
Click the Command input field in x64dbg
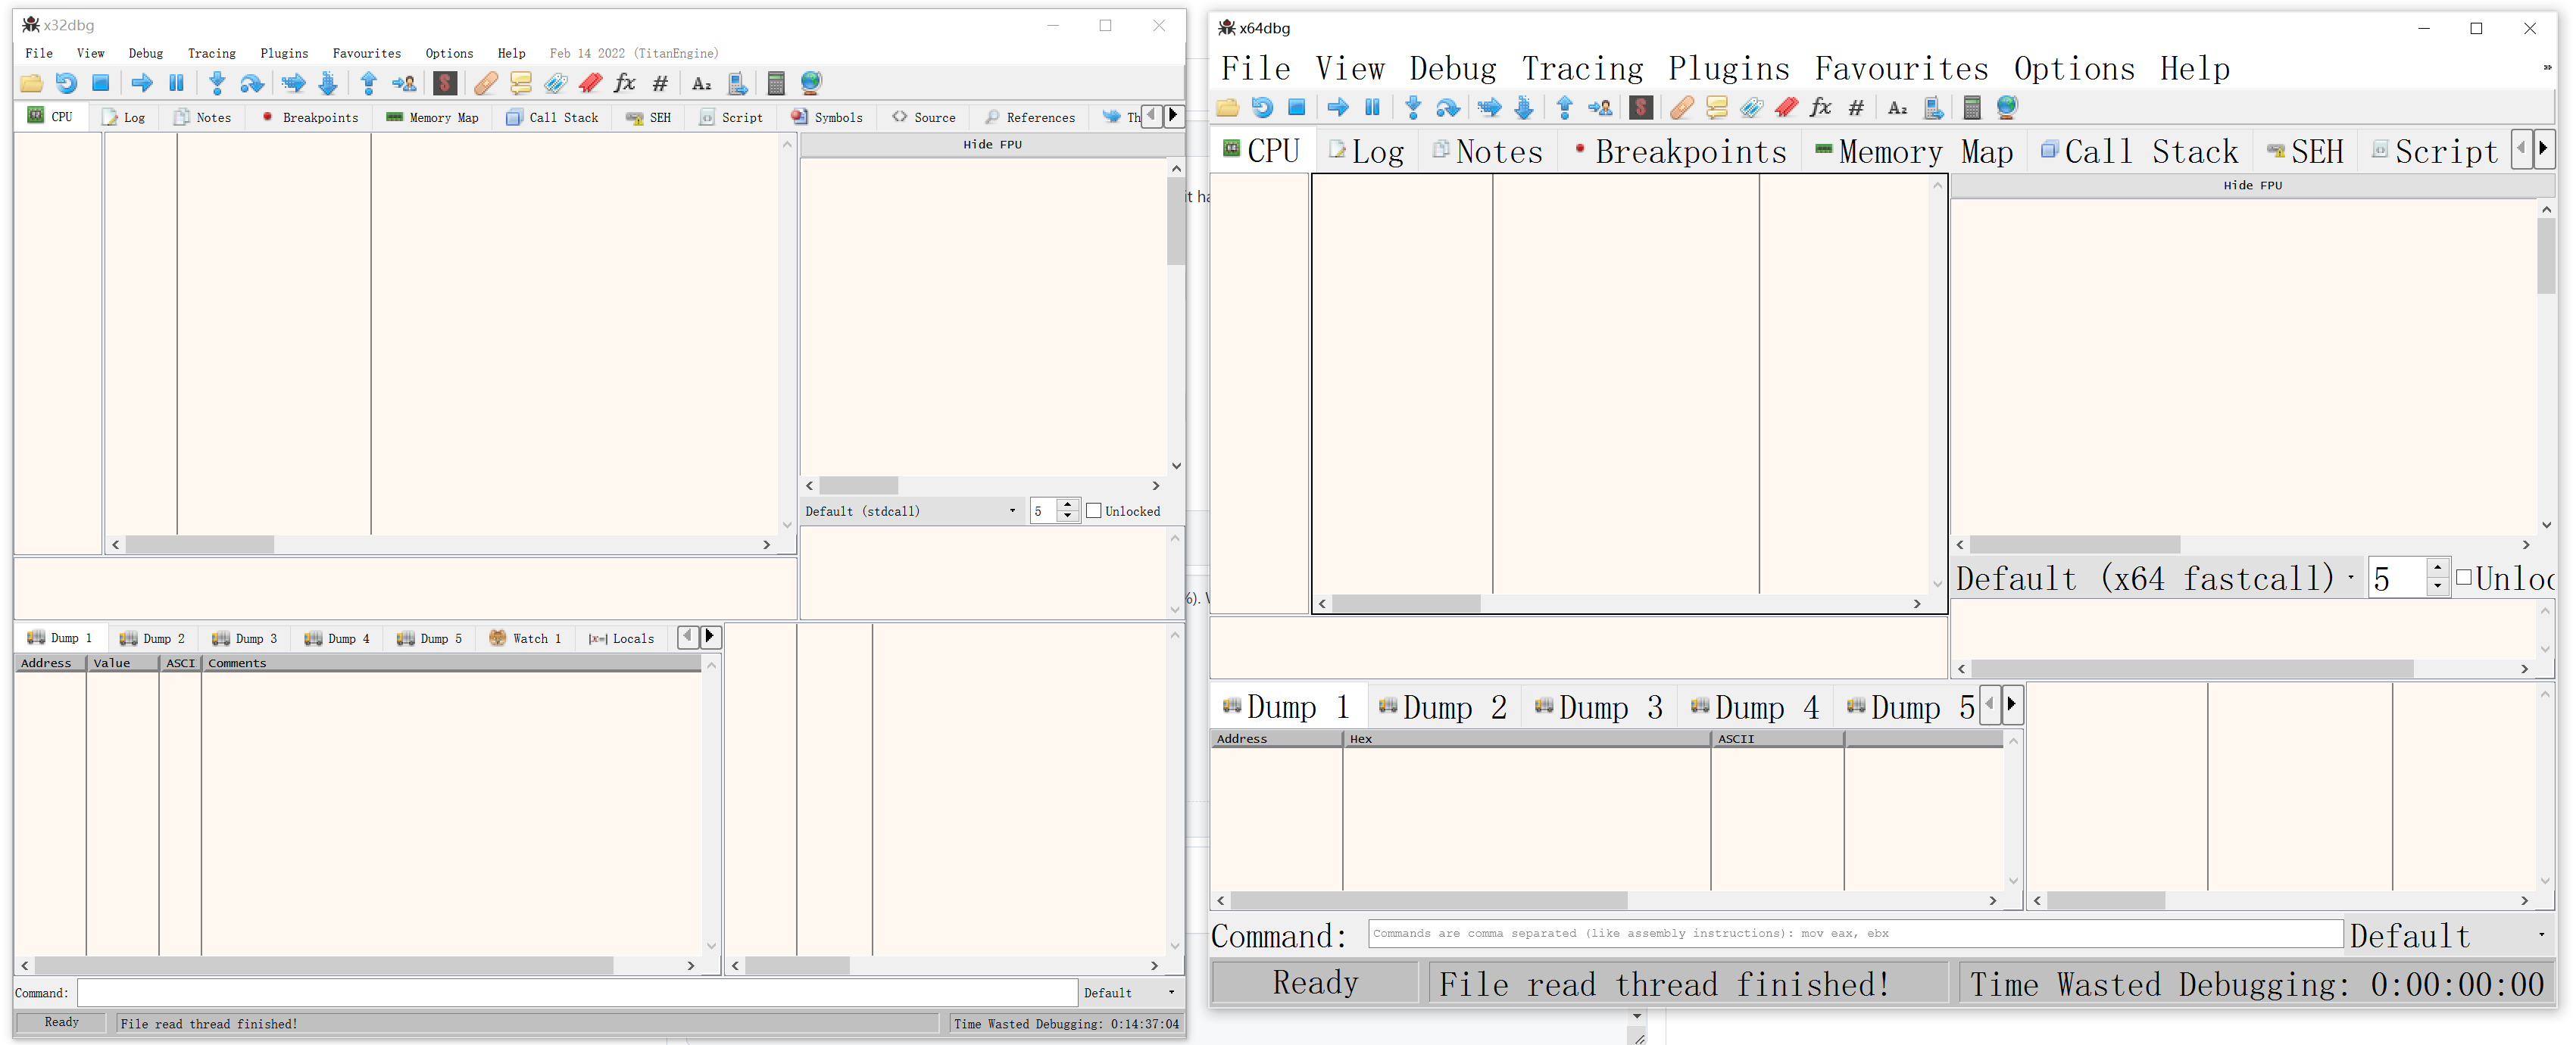click(1855, 933)
